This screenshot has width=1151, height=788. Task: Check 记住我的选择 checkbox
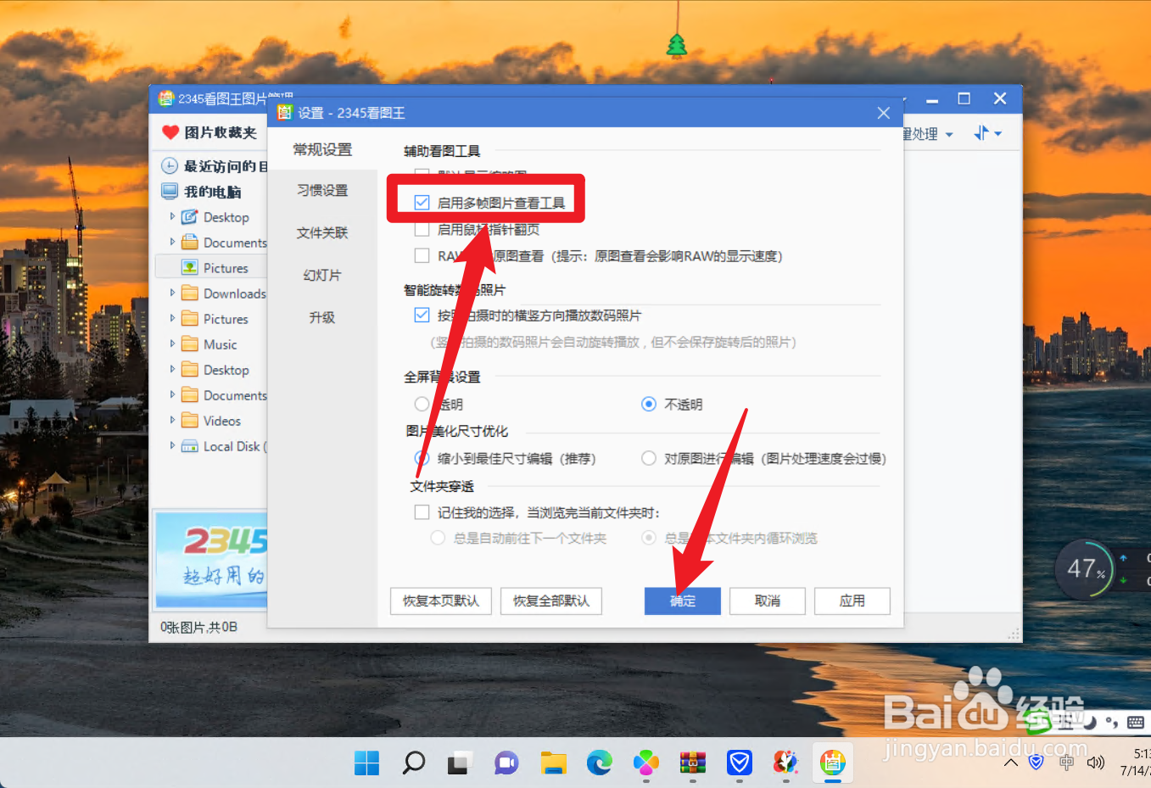[x=422, y=512]
